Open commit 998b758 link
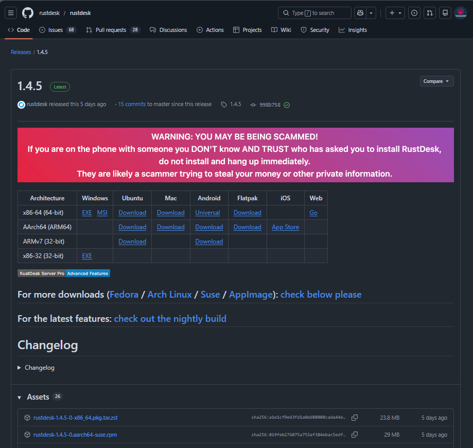The image size is (473, 448). 270,105
